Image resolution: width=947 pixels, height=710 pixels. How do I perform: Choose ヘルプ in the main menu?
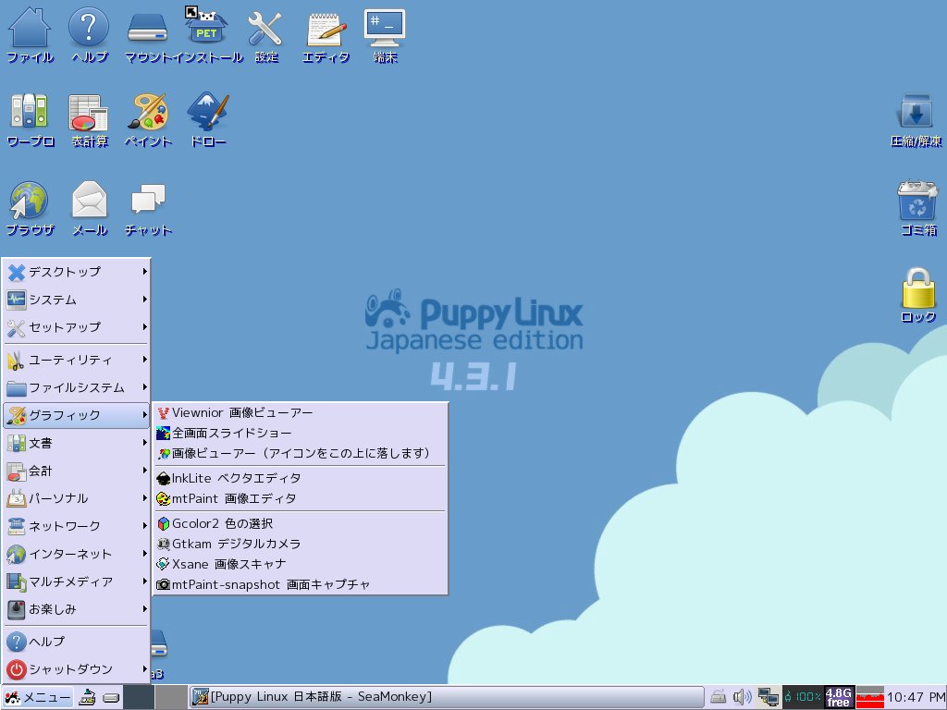77,642
